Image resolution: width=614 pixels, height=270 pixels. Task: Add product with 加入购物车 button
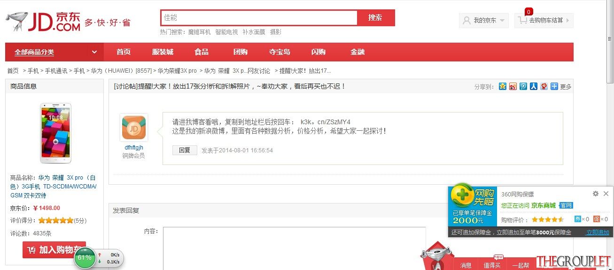click(x=54, y=250)
